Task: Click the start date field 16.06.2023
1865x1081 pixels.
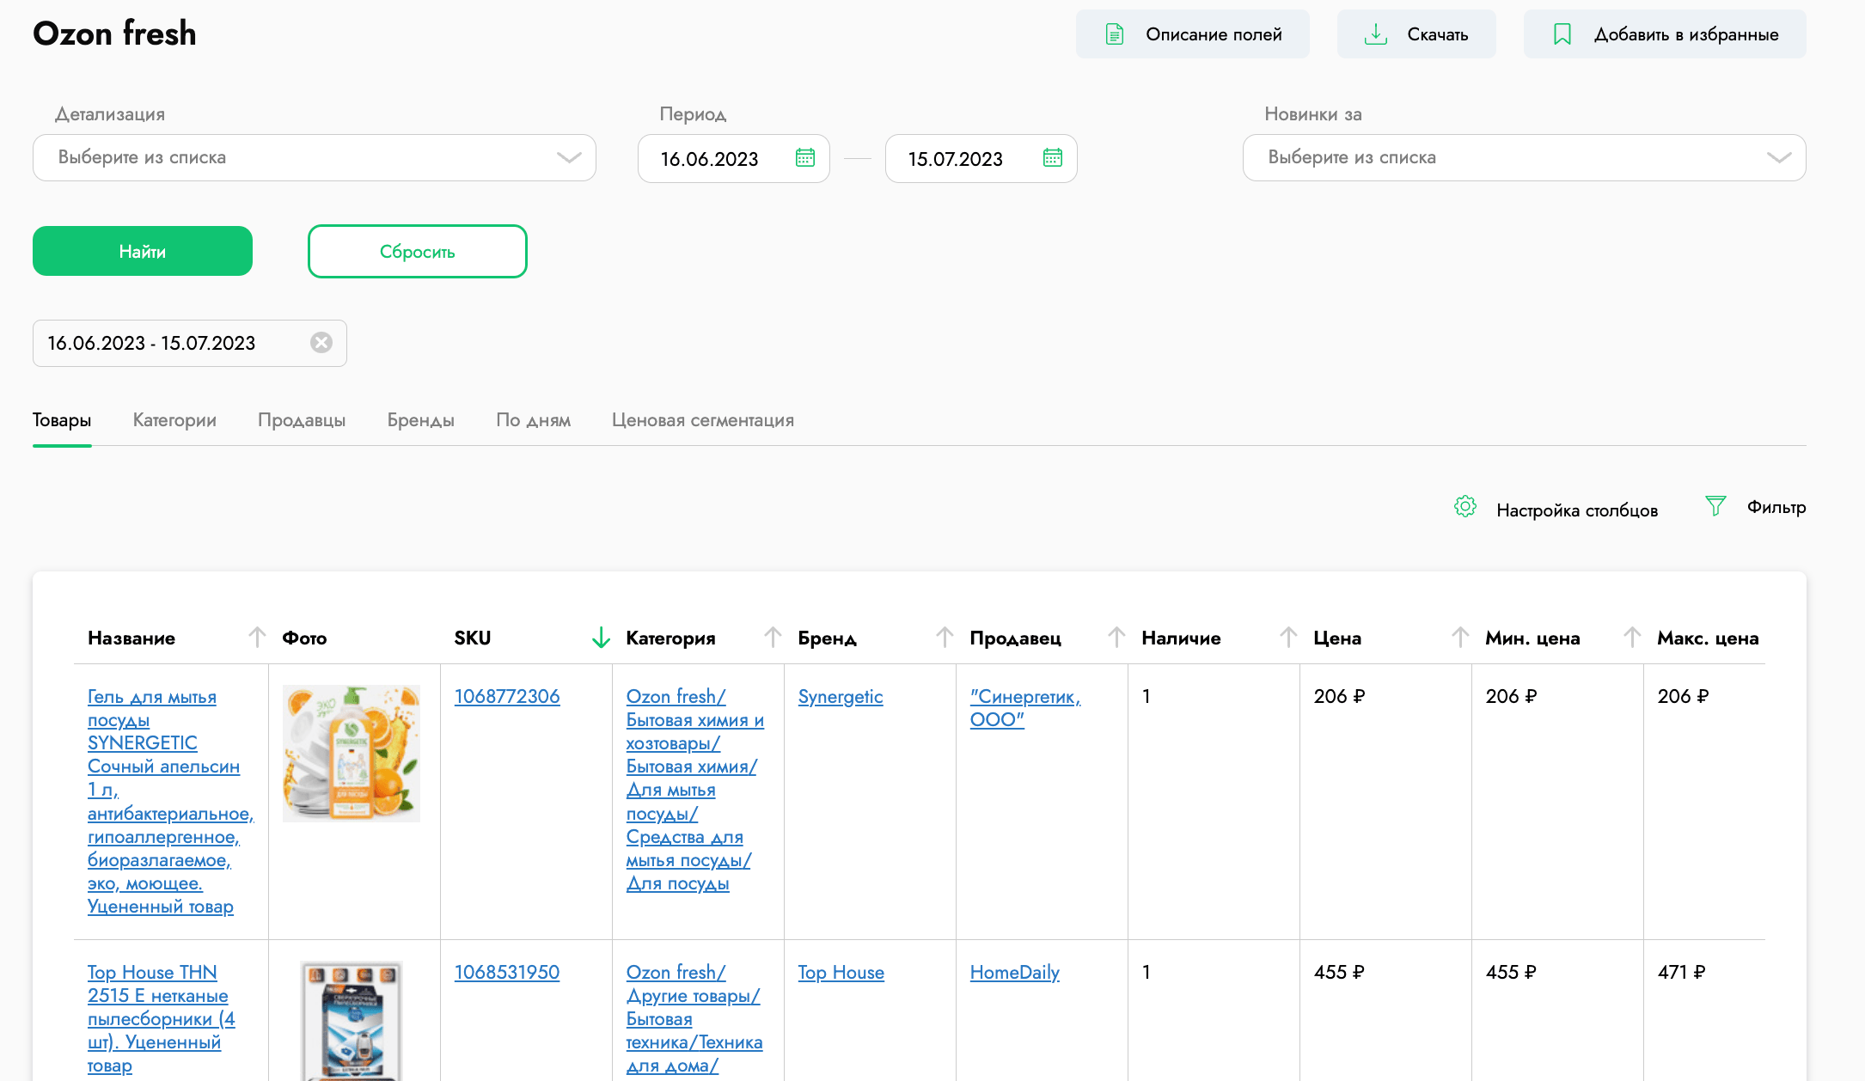Action: tap(734, 158)
